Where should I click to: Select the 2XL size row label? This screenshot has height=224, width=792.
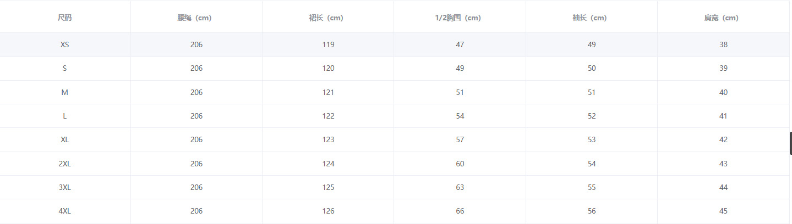tap(64, 164)
